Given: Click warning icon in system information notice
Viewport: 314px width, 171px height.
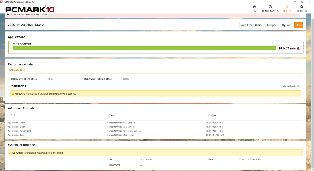Looking at the screenshot, I should [x=10, y=153].
